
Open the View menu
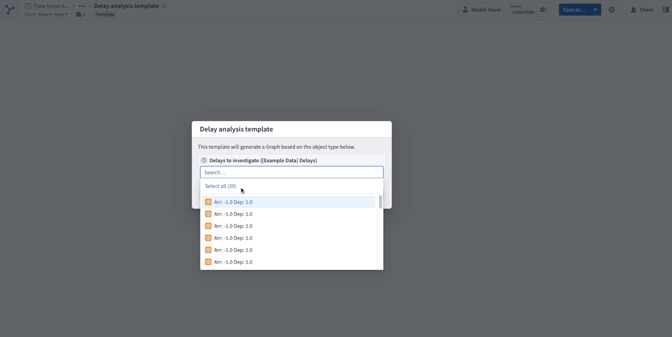coord(45,14)
